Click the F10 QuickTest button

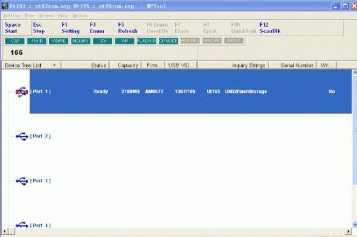click(243, 28)
